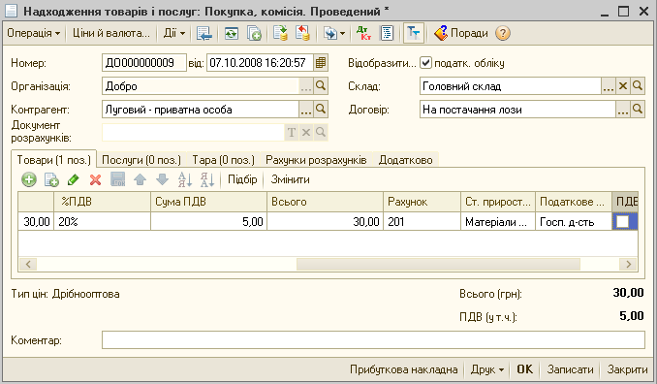The image size is (657, 384).
Task: Click the horizontal scrollbar left arrow
Action: pos(28,264)
